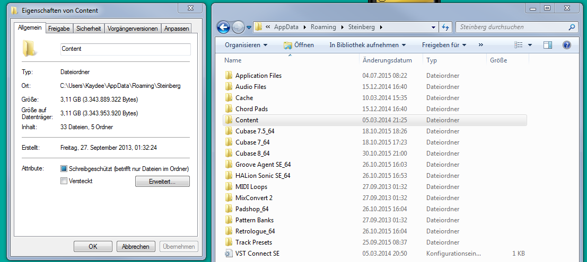The image size is (587, 262).
Task: Show more toolbar commands chevron
Action: tap(480, 45)
